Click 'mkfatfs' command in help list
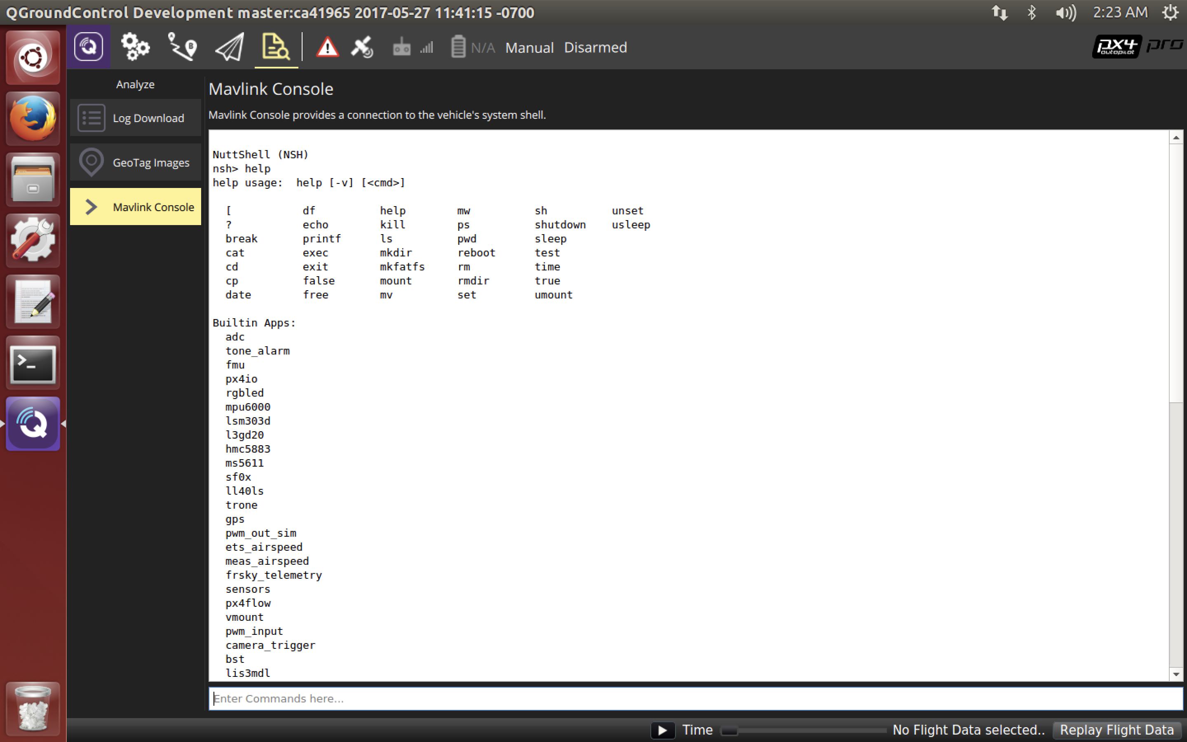This screenshot has height=742, width=1187. click(402, 267)
